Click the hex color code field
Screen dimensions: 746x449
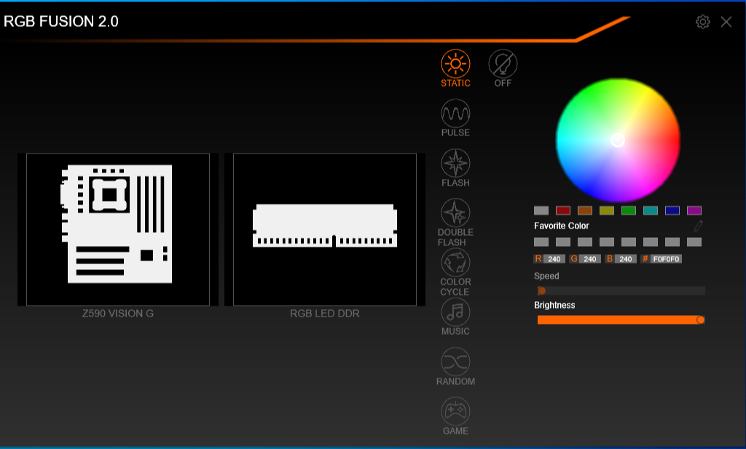tap(666, 259)
